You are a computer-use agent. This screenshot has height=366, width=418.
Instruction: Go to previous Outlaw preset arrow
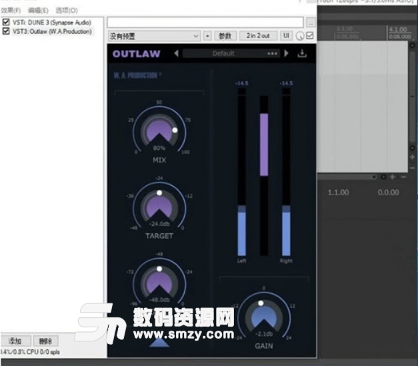pyautogui.click(x=176, y=53)
